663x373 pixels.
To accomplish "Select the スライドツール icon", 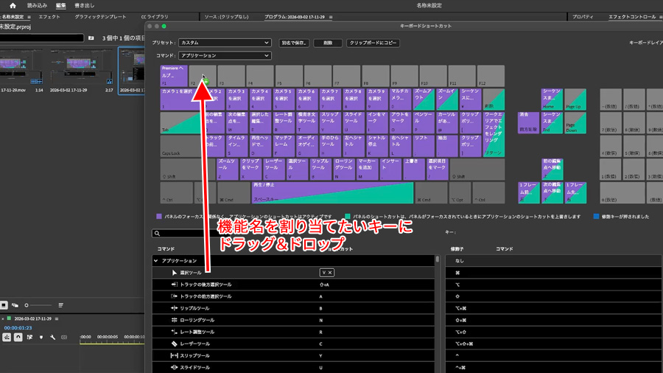I will 174,368.
